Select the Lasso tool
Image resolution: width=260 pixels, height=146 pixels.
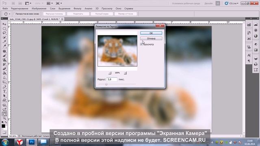(x=4, y=33)
